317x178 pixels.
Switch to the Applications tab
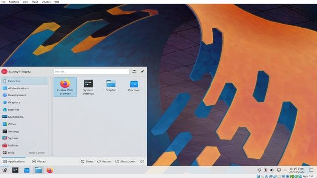(x=14, y=161)
